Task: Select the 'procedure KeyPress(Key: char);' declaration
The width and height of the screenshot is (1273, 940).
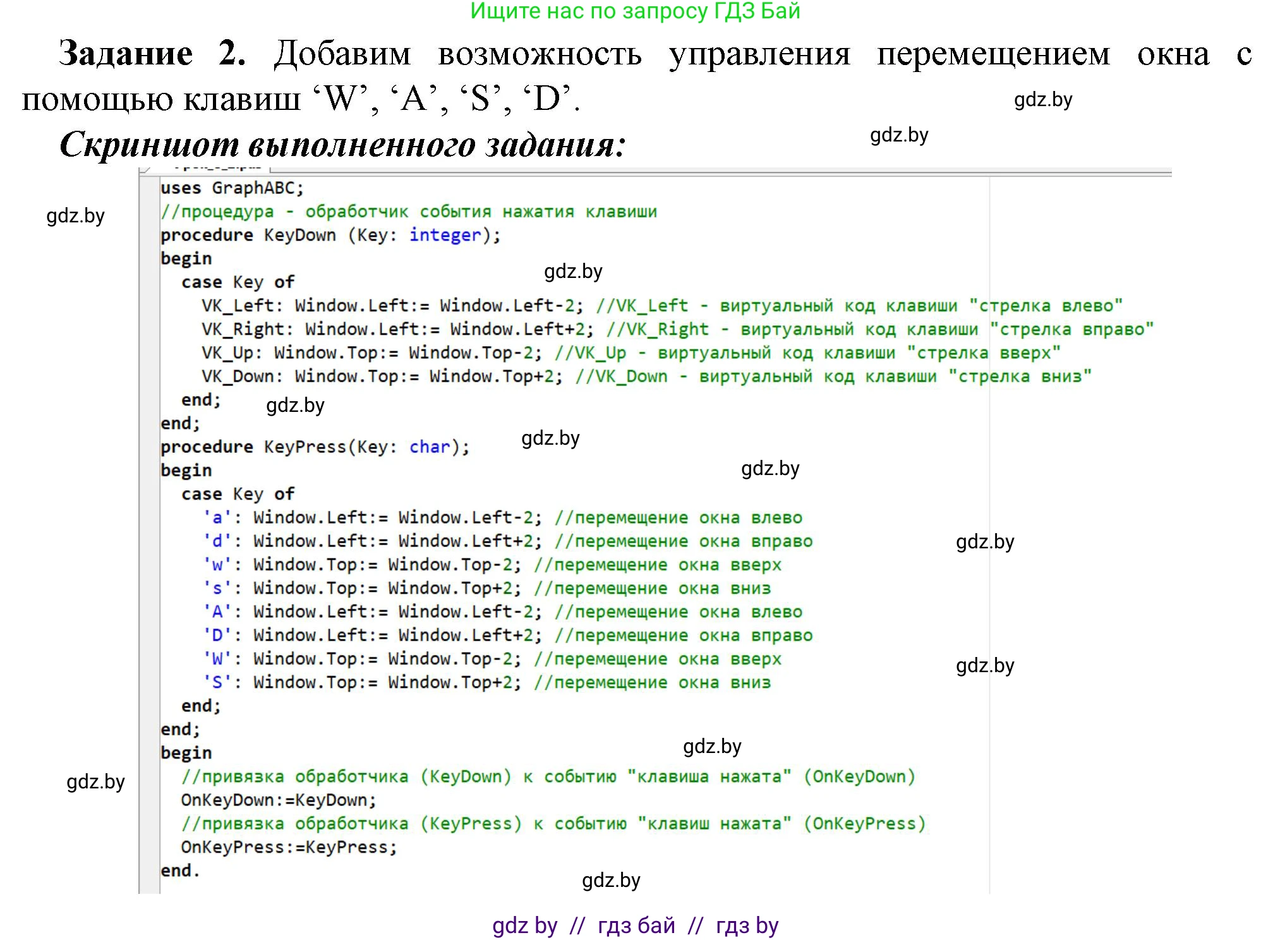Action: (313, 446)
